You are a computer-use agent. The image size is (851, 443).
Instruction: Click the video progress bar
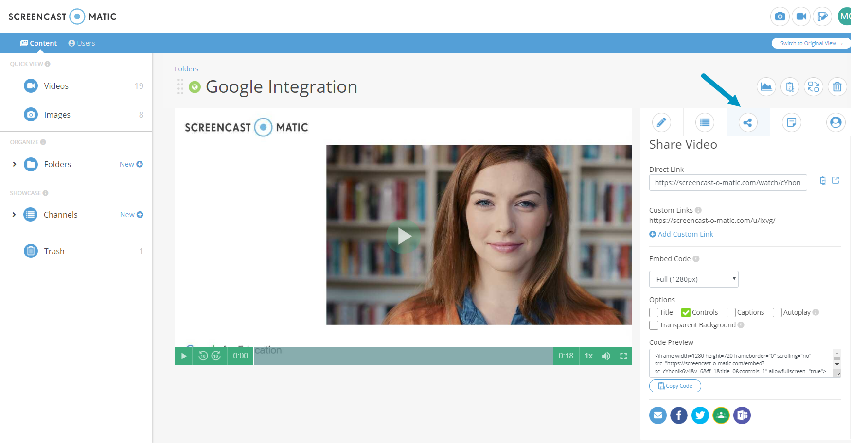pyautogui.click(x=403, y=356)
